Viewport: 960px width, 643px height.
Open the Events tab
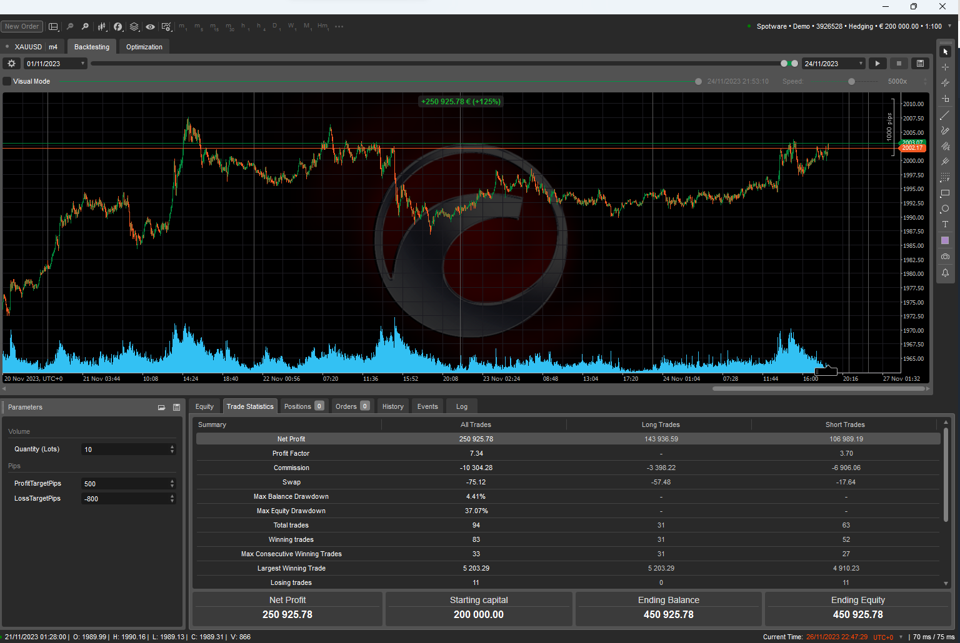427,406
